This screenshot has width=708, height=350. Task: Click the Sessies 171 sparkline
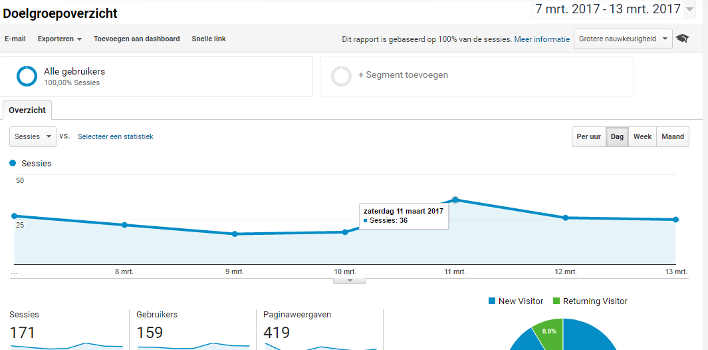(x=66, y=347)
